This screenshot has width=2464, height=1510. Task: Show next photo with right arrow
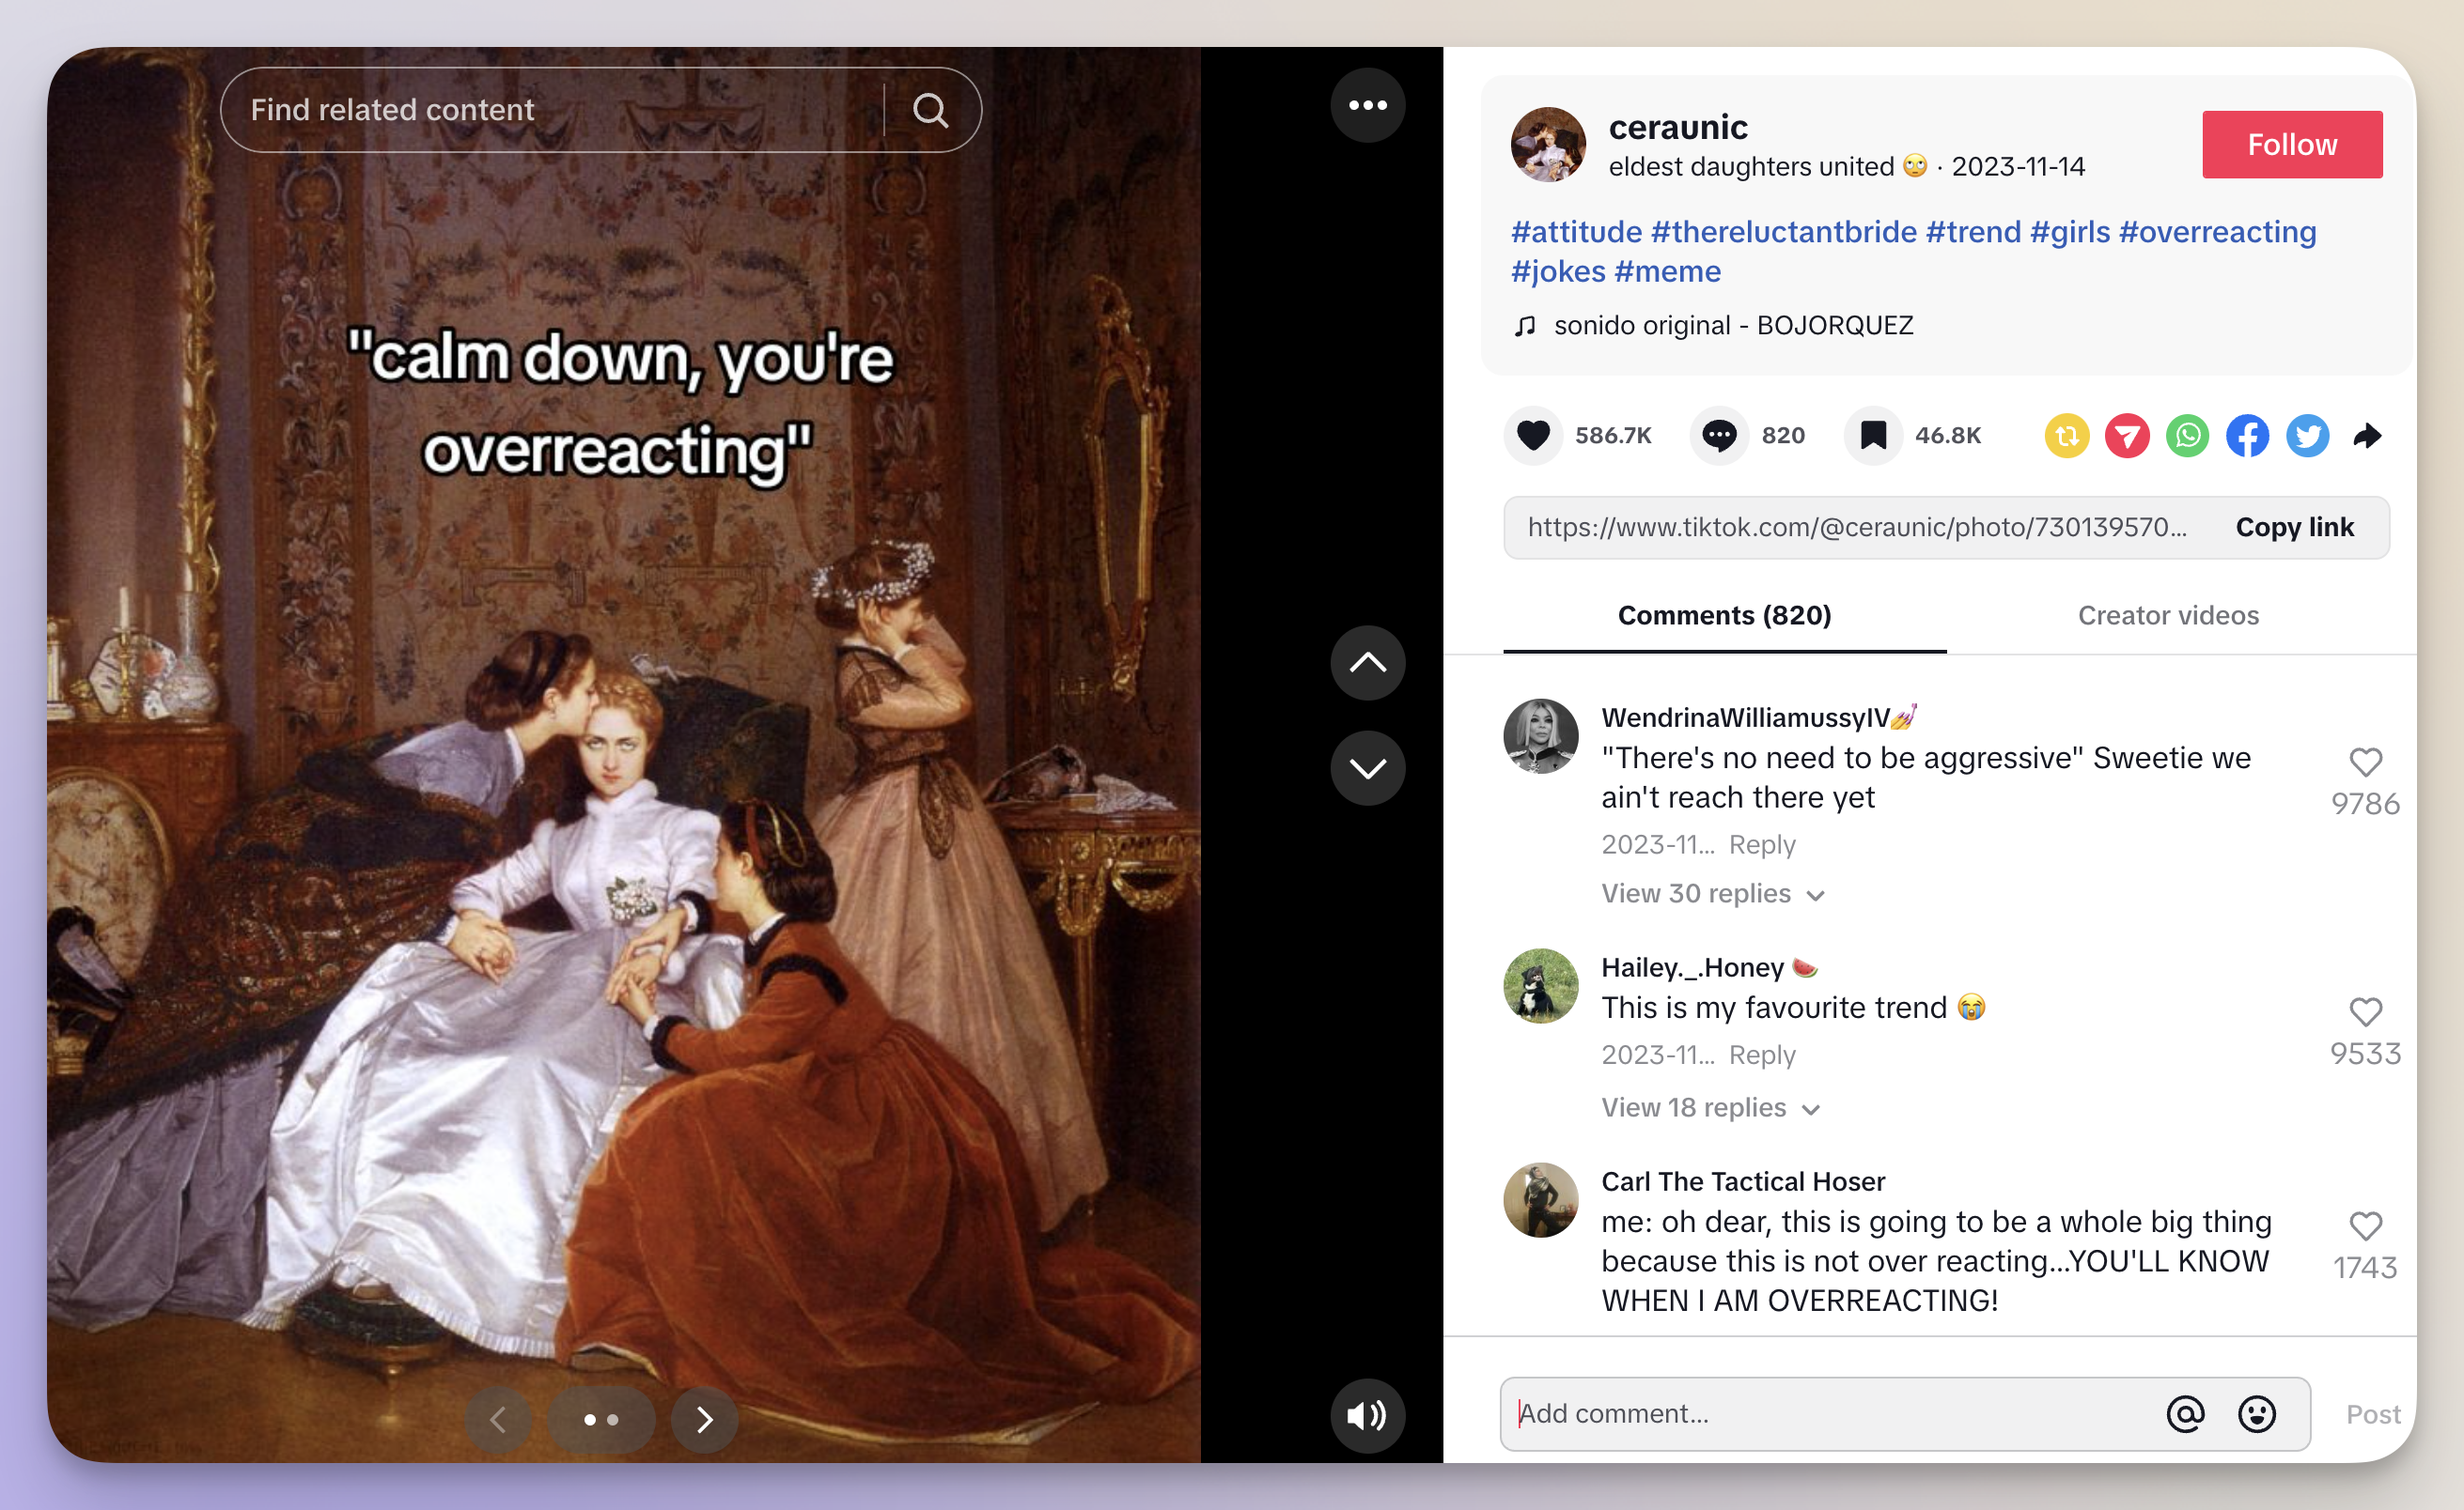pyautogui.click(x=705, y=1419)
